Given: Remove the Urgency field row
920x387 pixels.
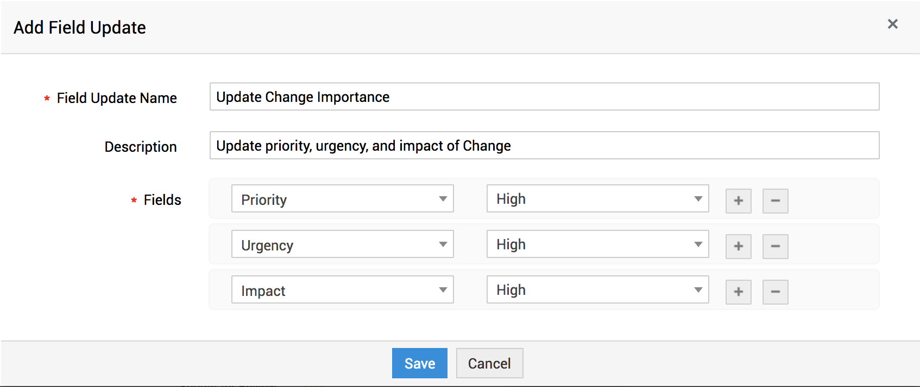Looking at the screenshot, I should point(775,246).
